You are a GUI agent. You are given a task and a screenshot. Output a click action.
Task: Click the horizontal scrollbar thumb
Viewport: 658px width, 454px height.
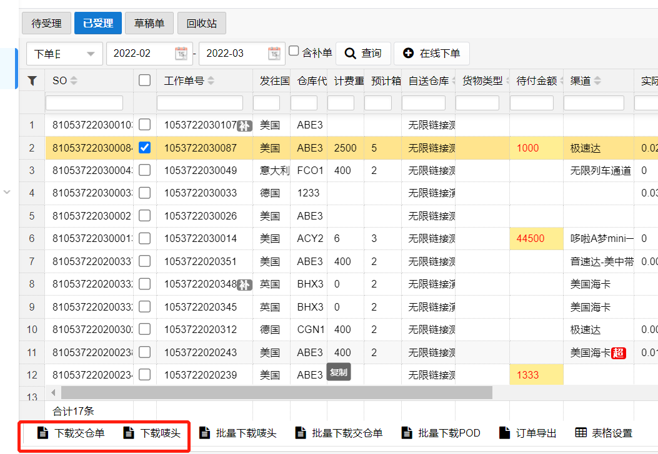(277, 392)
